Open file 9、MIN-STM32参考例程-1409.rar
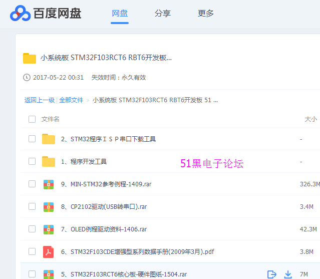This screenshot has height=279, width=320. point(106,184)
